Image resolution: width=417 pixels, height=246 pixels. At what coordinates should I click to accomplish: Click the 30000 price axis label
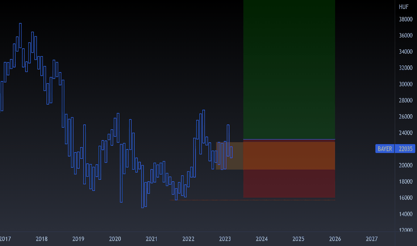point(405,84)
